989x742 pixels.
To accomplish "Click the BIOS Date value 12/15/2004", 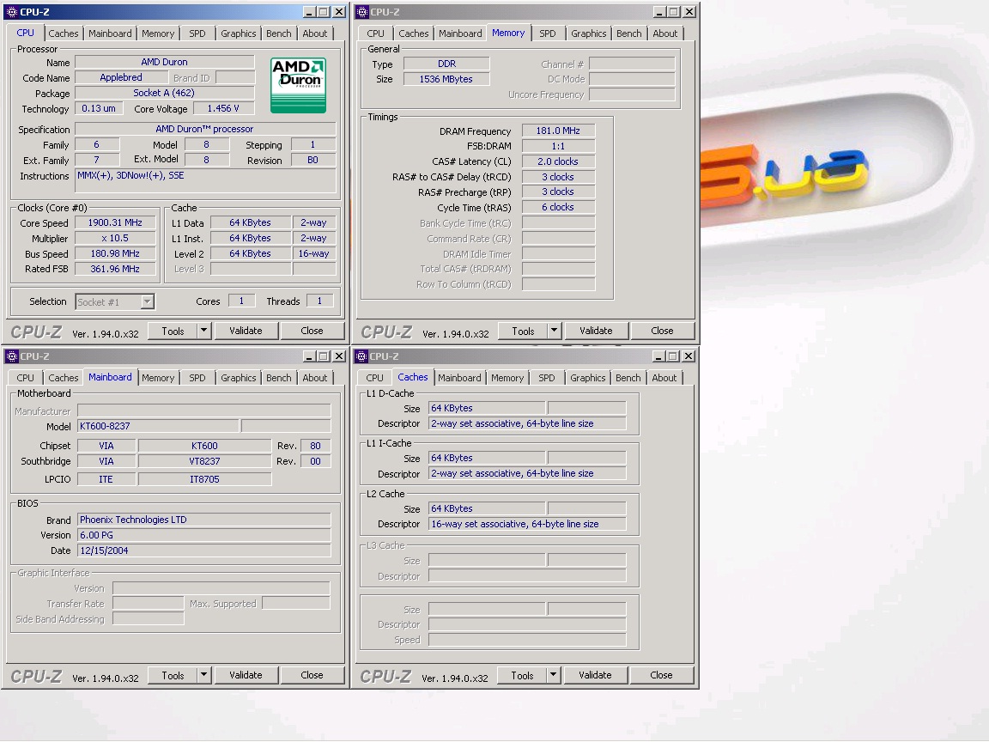I will (x=203, y=550).
